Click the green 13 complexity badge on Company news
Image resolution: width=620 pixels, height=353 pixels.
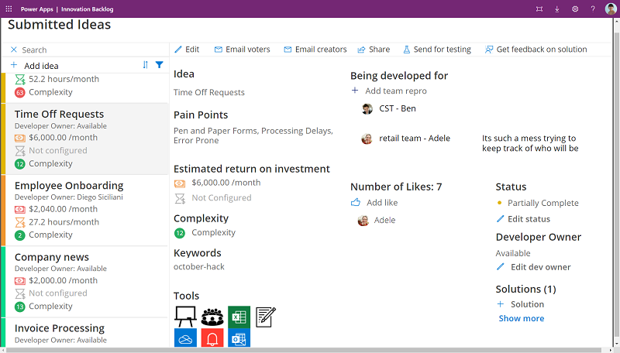[20, 307]
